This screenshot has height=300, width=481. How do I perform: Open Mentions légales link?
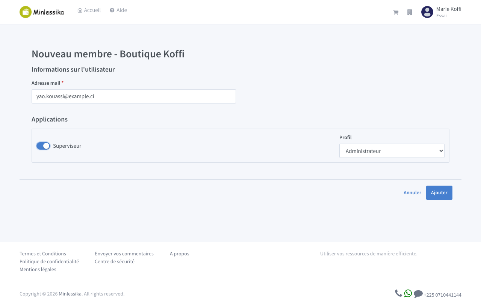(38, 270)
